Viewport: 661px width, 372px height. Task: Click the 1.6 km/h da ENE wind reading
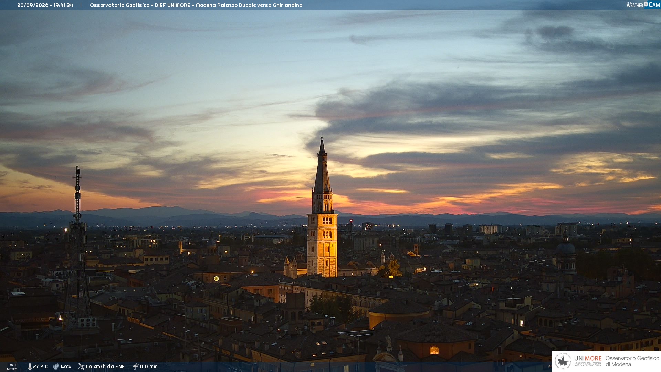105,366
